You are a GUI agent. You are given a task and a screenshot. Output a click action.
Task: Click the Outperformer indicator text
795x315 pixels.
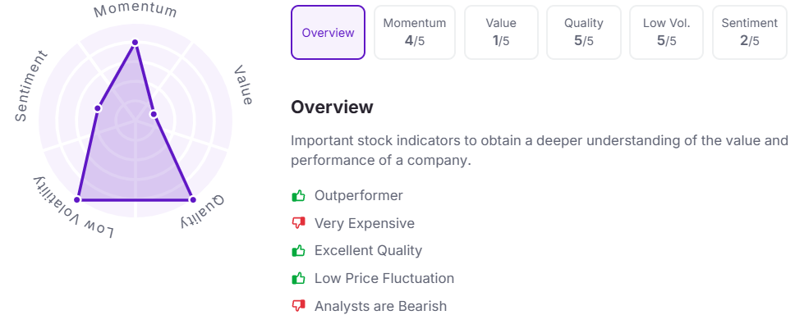358,195
